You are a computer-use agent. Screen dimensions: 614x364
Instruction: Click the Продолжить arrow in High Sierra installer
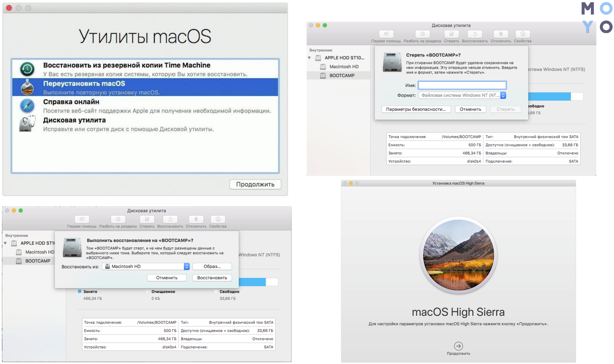pyautogui.click(x=458, y=346)
